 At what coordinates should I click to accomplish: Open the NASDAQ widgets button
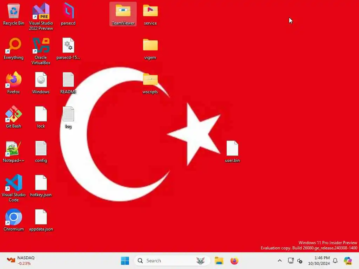(x=21, y=261)
